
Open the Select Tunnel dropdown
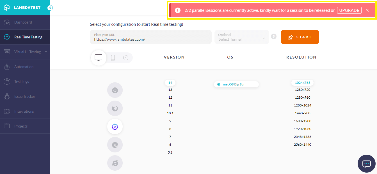(x=242, y=37)
